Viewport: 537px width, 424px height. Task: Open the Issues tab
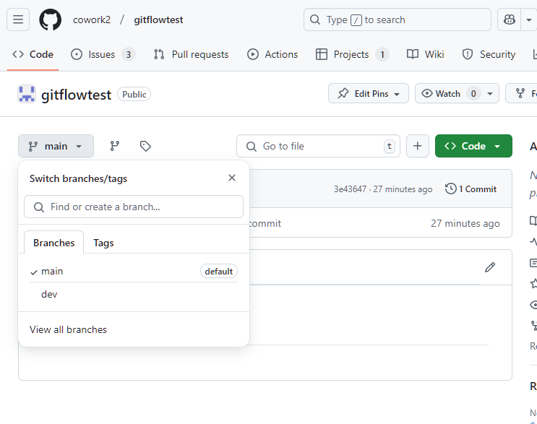click(x=103, y=54)
